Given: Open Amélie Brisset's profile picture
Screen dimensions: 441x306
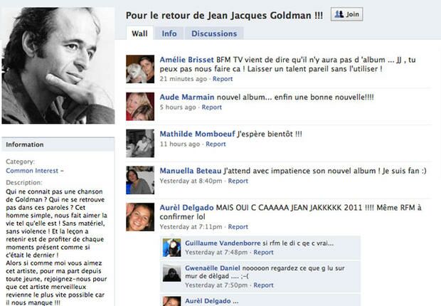Looking at the screenshot, I should 140,69.
